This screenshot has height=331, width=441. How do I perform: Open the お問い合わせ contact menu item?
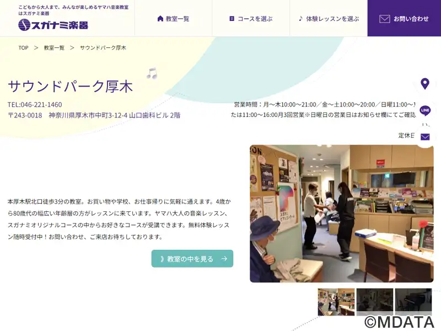coord(404,18)
